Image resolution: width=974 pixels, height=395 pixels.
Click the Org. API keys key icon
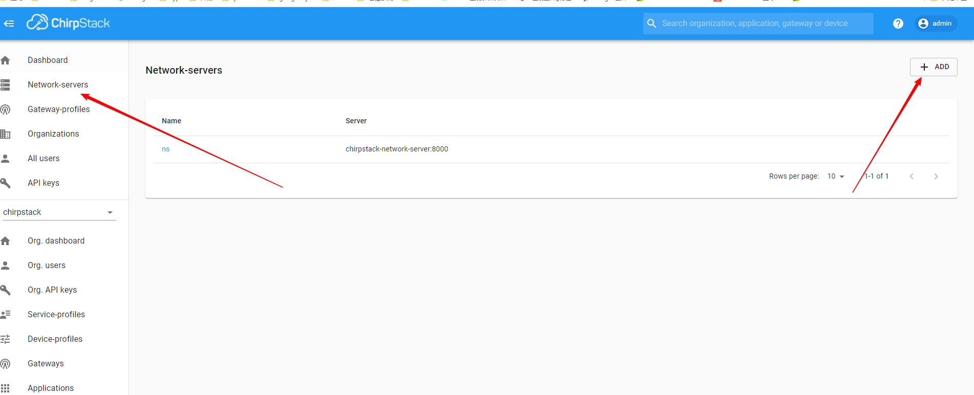pos(6,290)
